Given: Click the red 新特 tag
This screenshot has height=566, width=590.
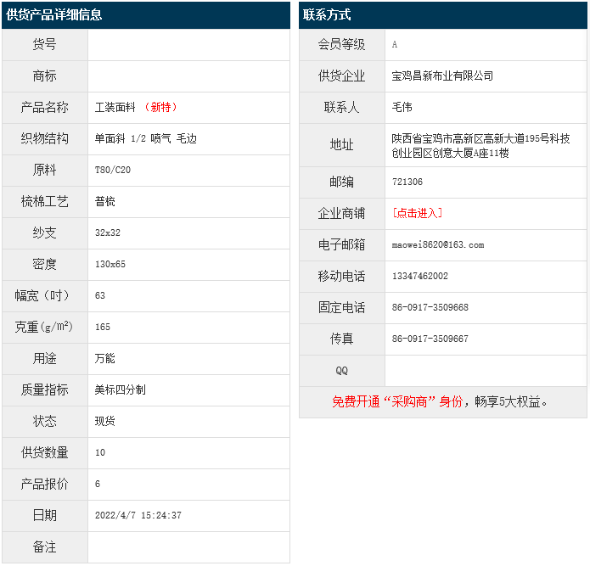Looking at the screenshot, I should pos(161,107).
